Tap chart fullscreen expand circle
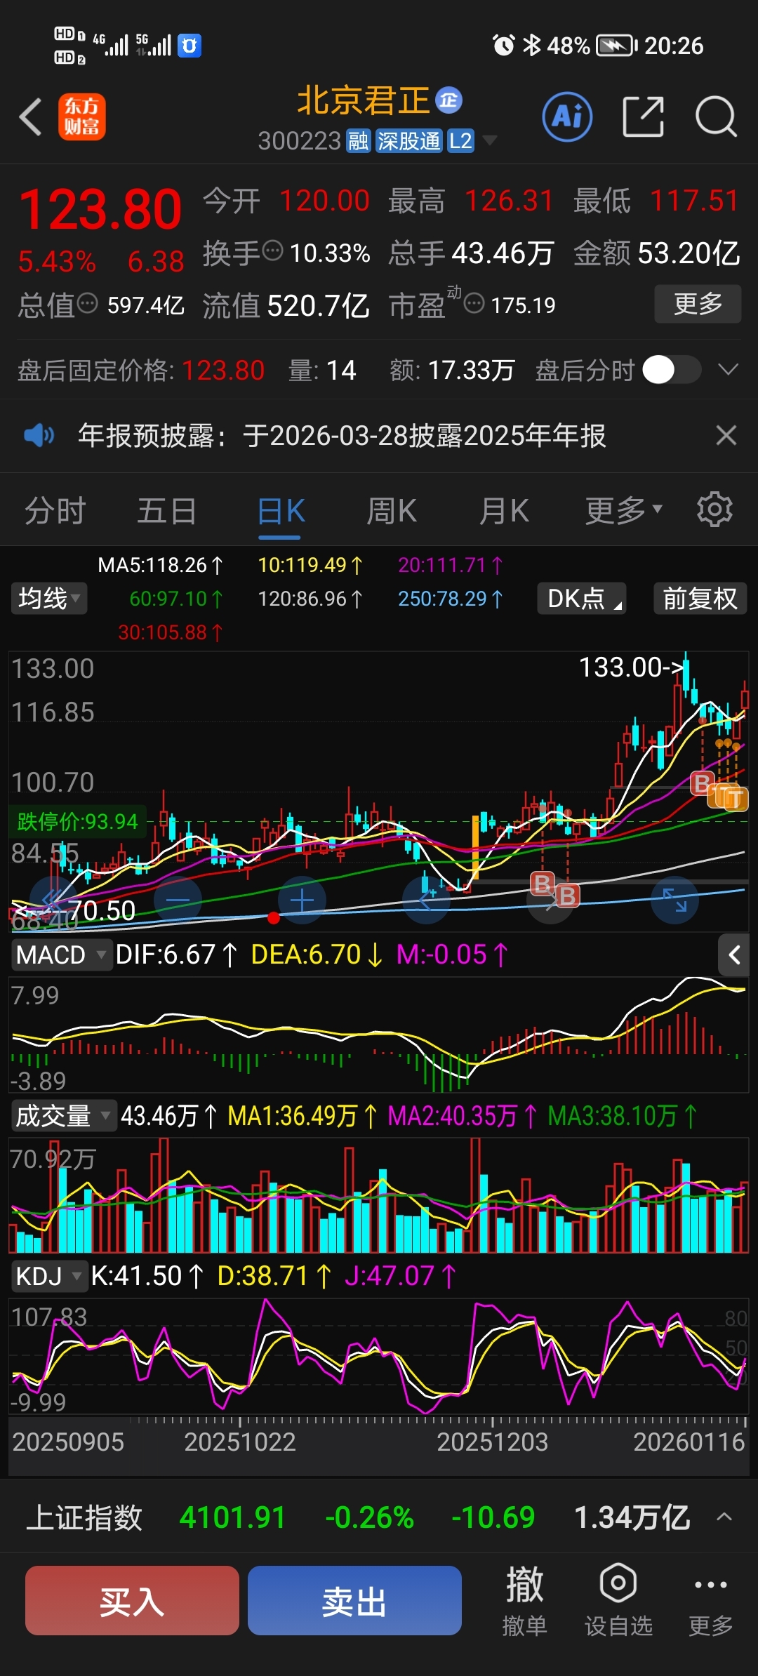758x1676 pixels. click(675, 900)
